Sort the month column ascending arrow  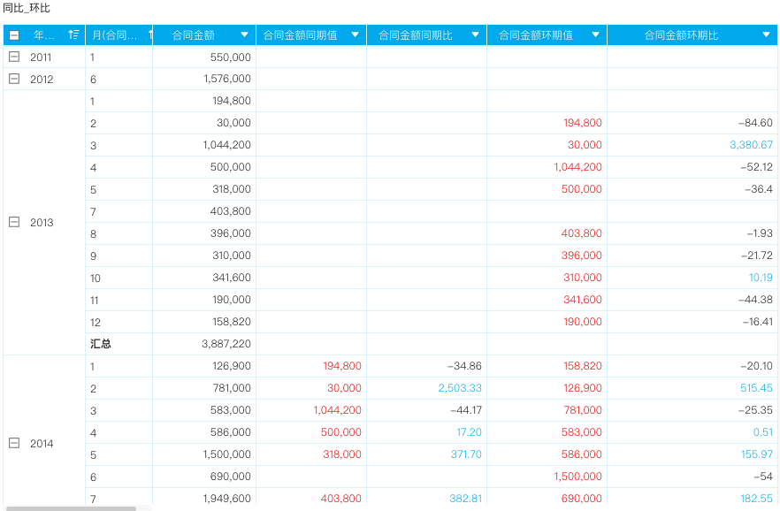(x=150, y=34)
